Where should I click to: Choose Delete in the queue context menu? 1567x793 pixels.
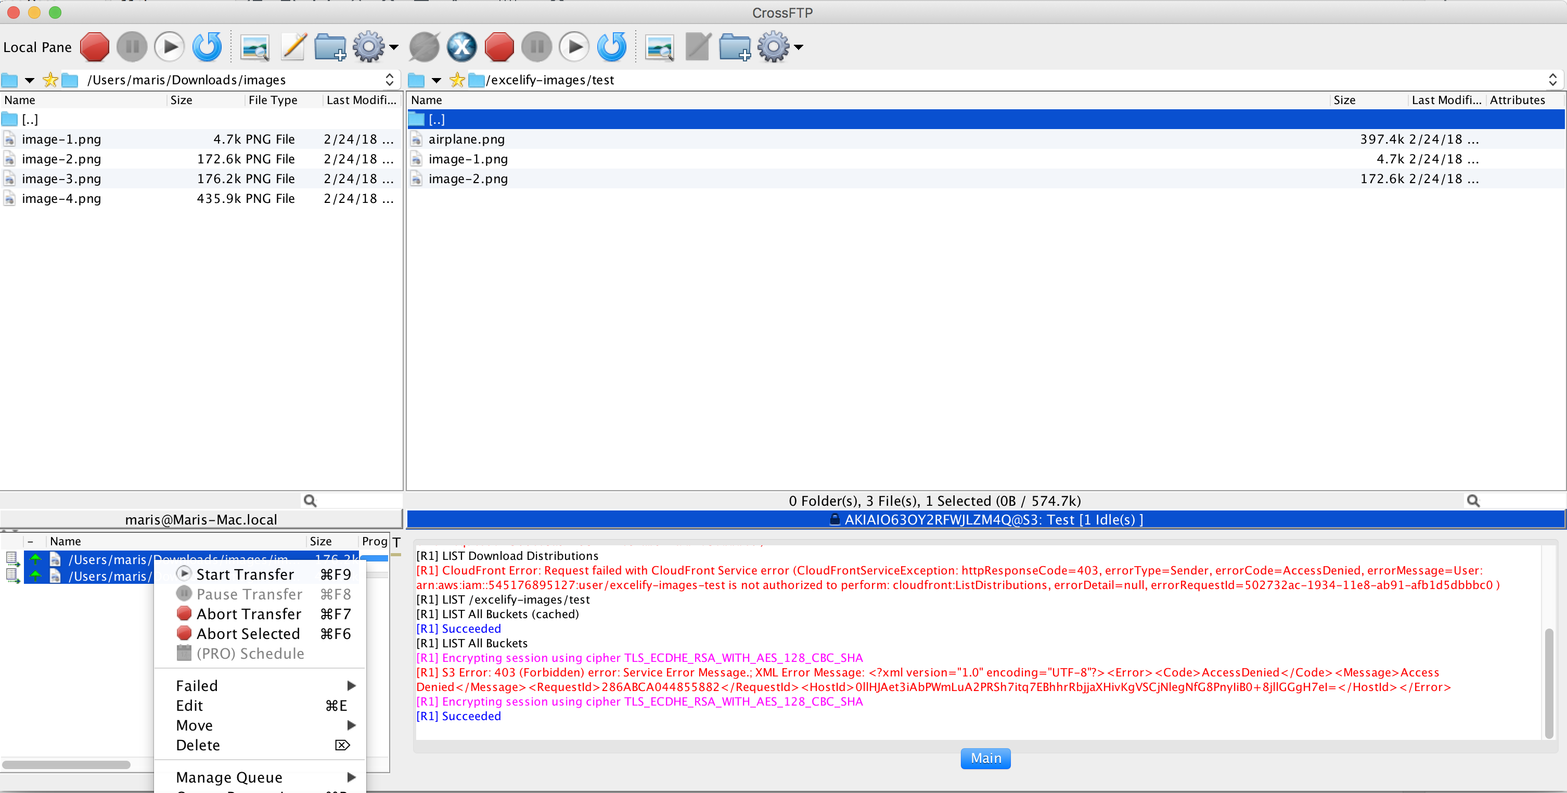[x=198, y=745]
